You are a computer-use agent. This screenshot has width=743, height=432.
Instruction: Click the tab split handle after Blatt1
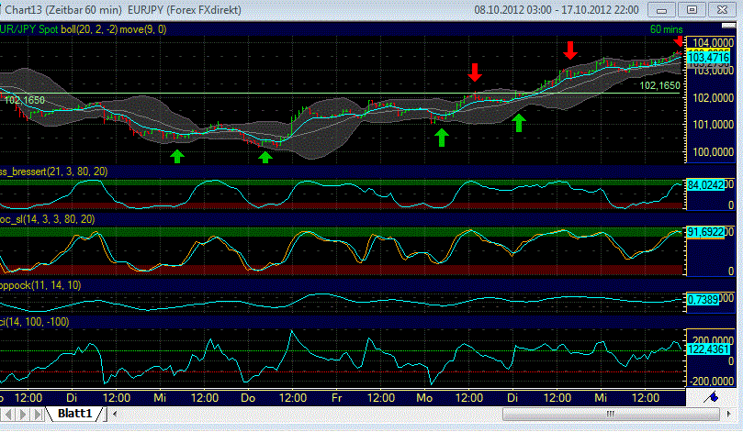[105, 414]
